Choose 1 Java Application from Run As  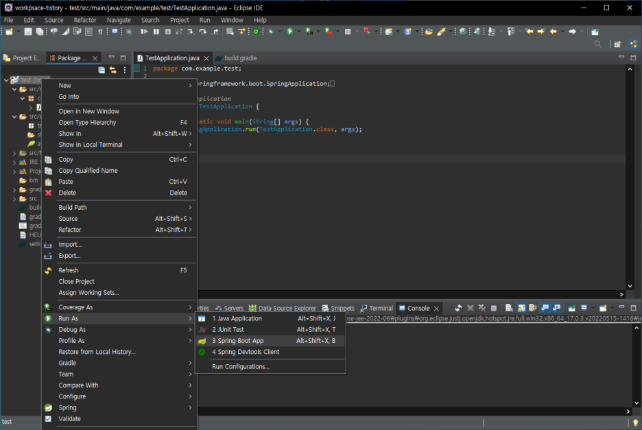coord(270,318)
